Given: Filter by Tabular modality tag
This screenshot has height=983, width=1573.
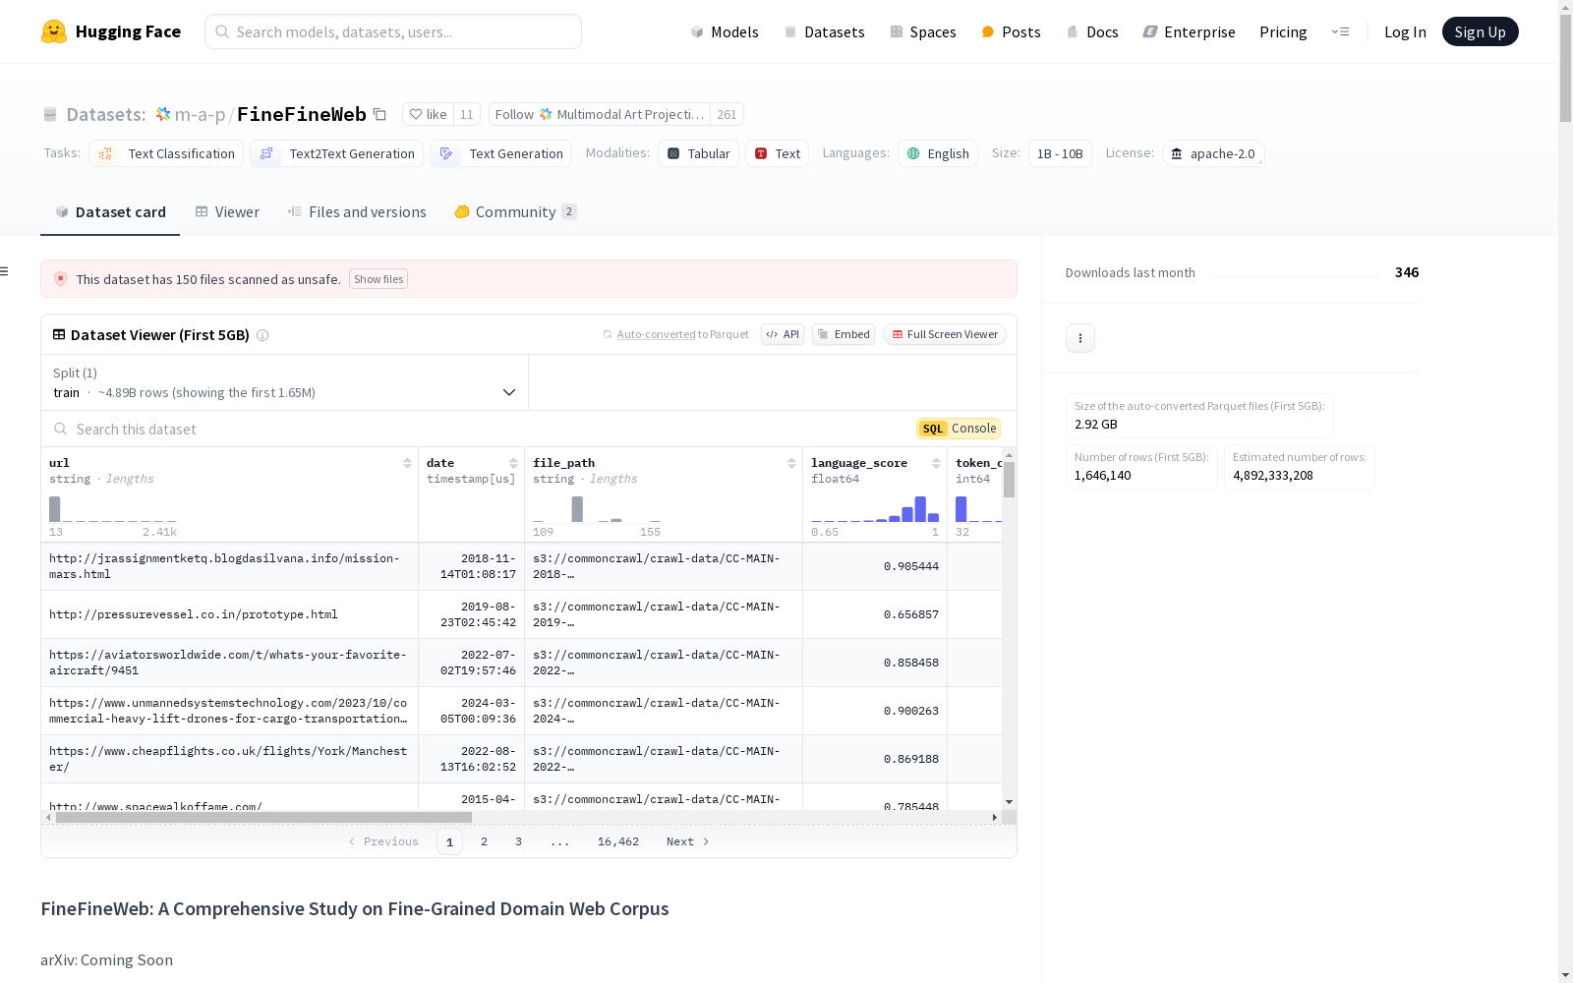Looking at the screenshot, I should click(x=698, y=153).
